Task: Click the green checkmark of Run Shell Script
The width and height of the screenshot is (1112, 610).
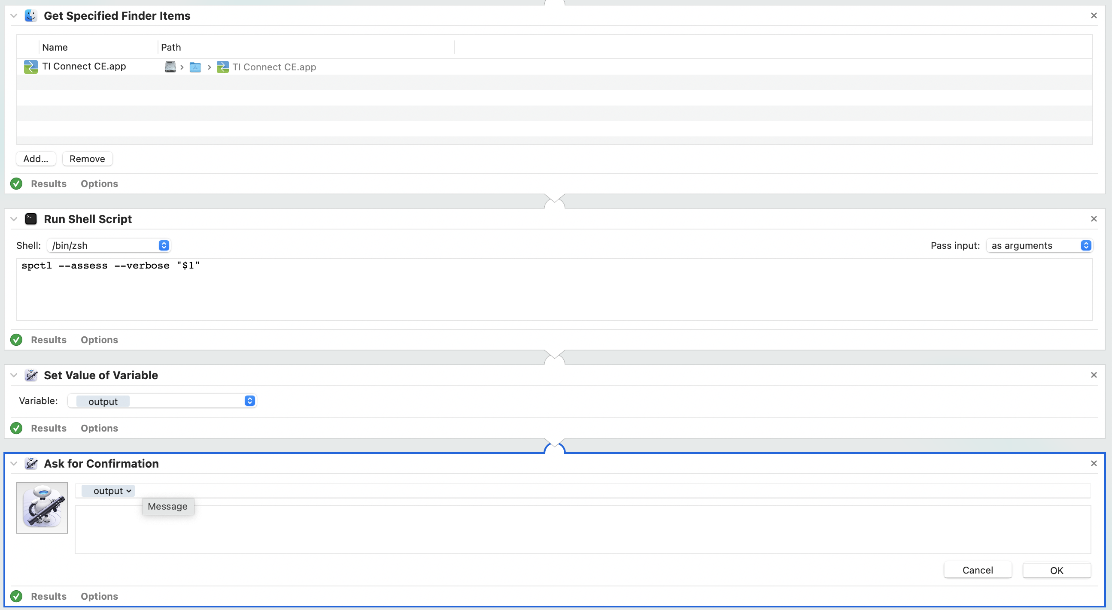Action: coord(16,339)
